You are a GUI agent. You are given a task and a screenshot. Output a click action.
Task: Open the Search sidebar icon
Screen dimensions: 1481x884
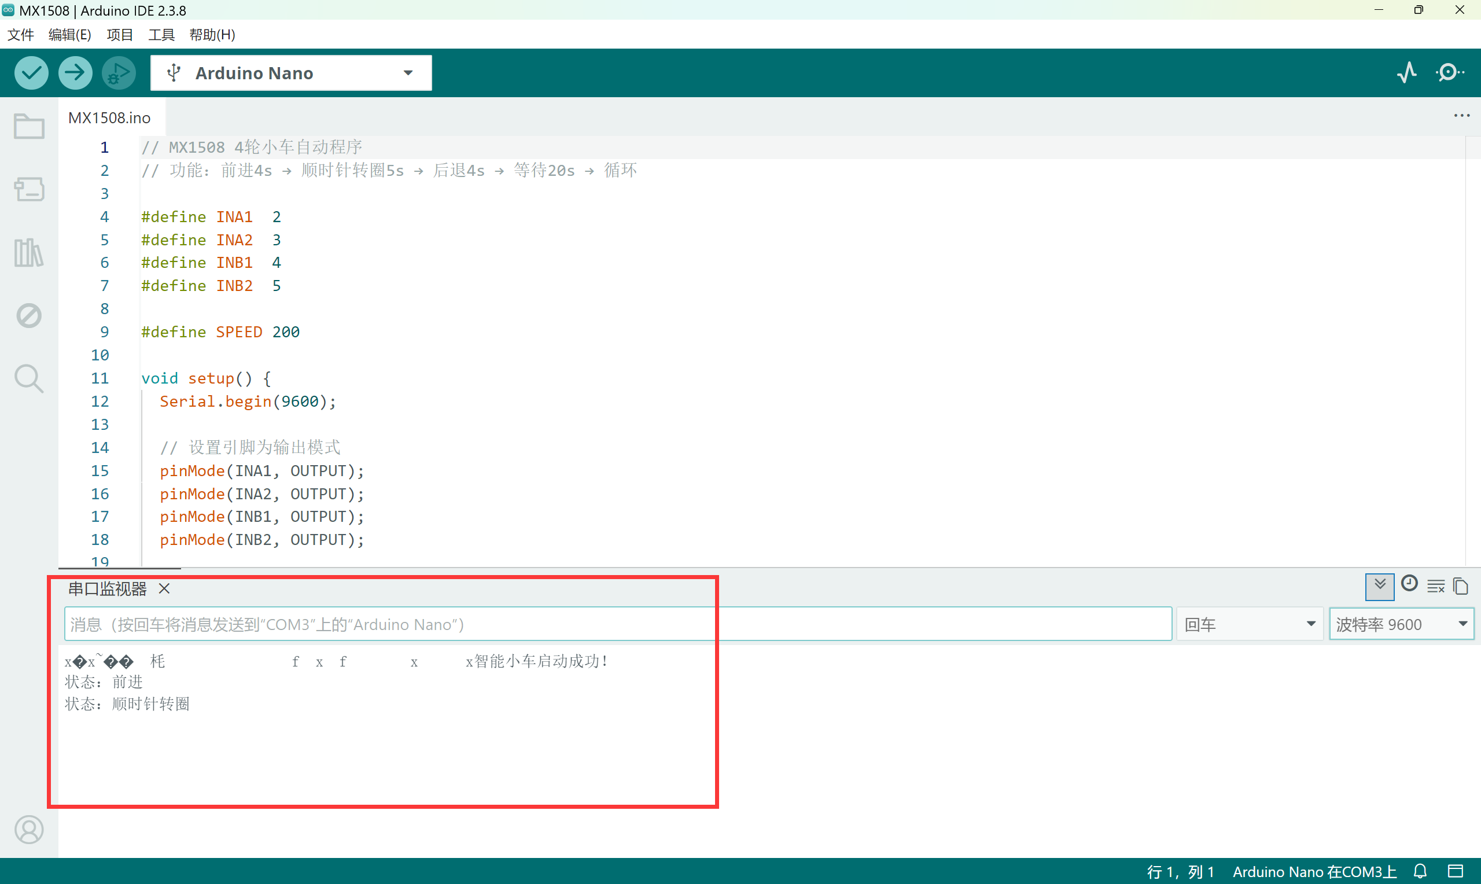pos(28,378)
